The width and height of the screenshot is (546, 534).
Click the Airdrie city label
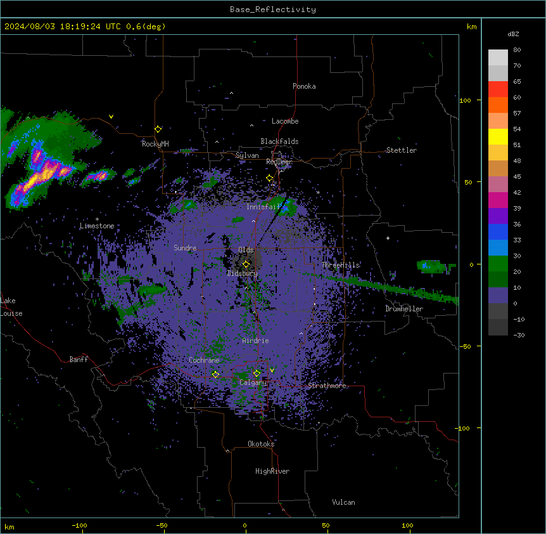tap(256, 341)
